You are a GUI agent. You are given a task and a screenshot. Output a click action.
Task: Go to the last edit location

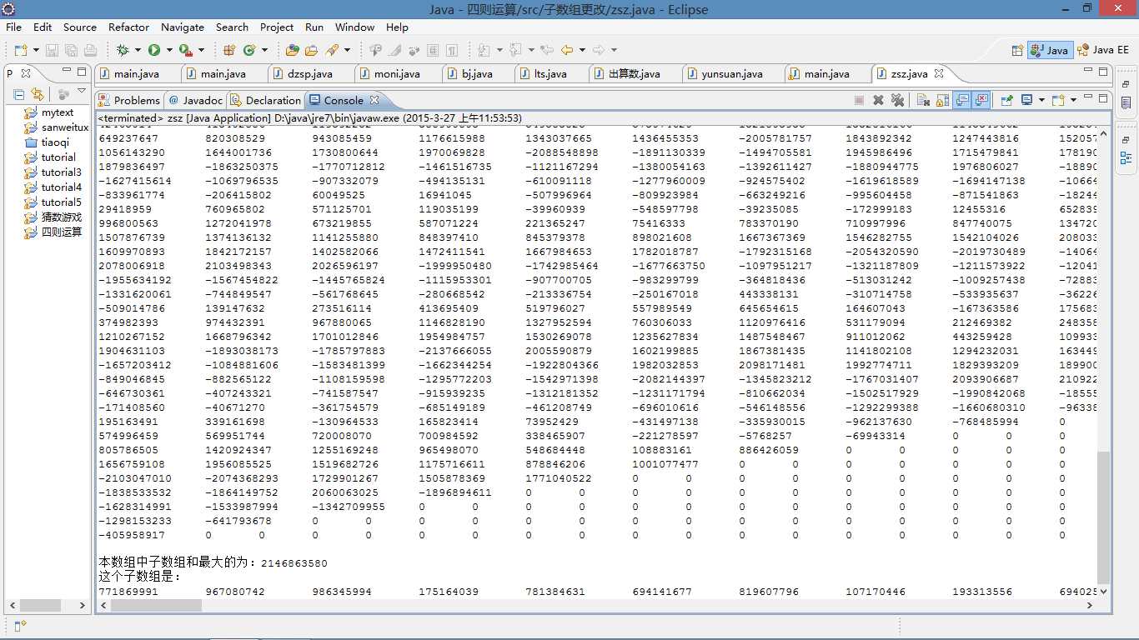point(547,51)
